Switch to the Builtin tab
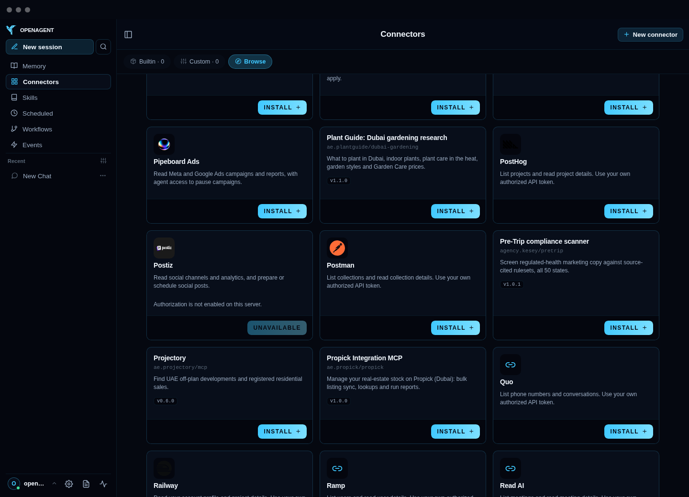Screen dimensions: 689x497 point(147,62)
